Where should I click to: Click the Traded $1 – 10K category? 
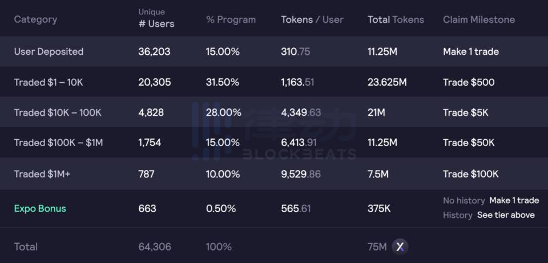click(49, 82)
